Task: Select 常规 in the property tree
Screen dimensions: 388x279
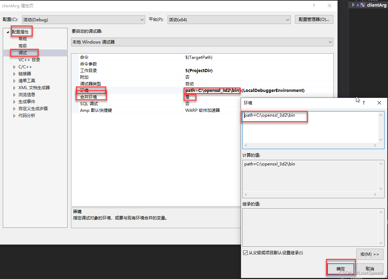Action: pos(23,39)
